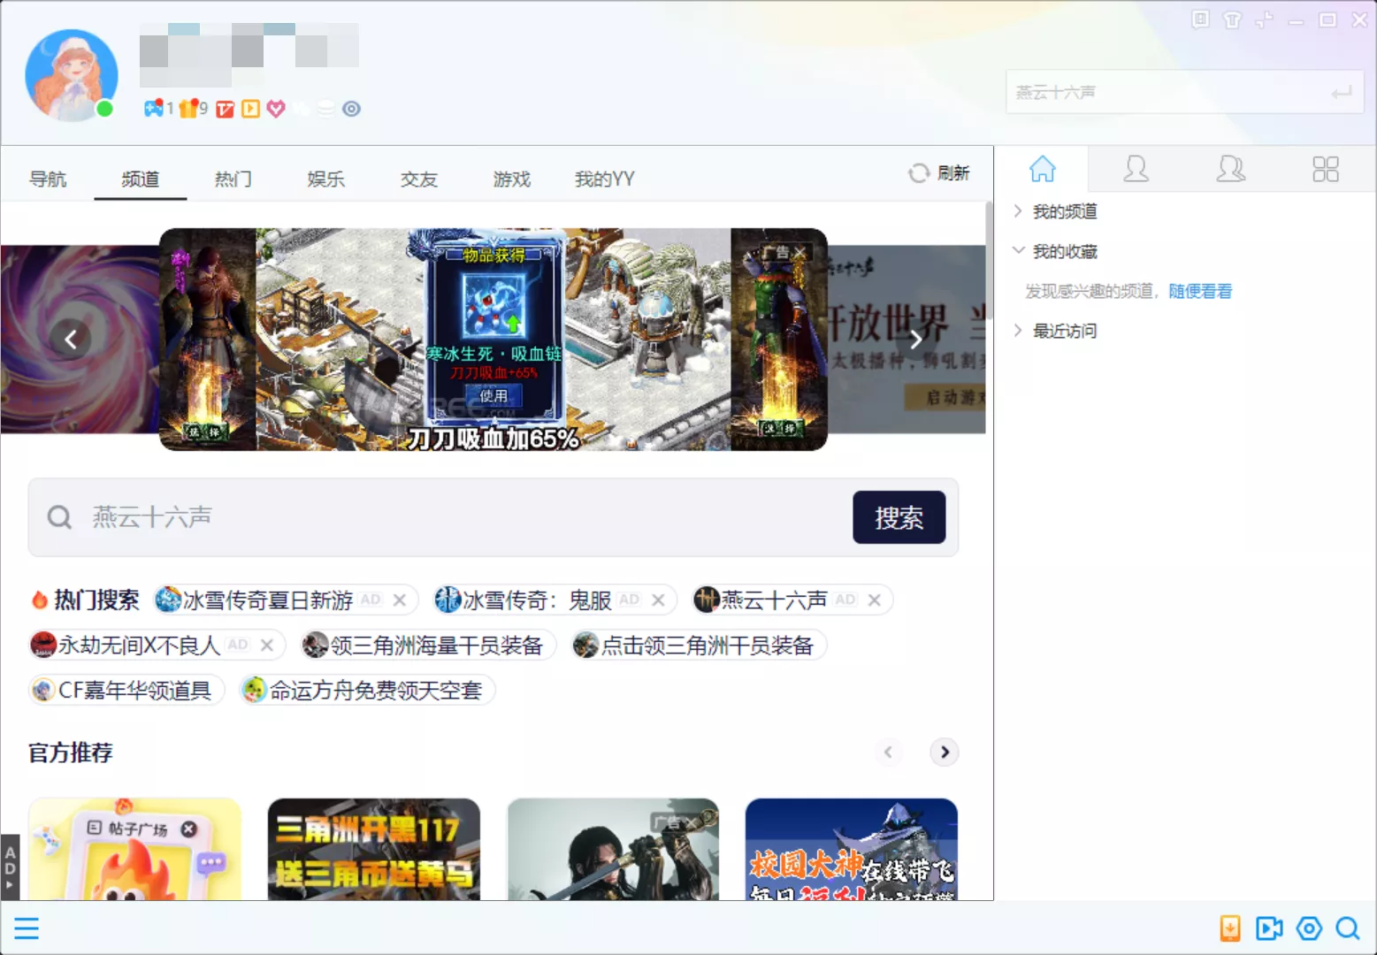Image resolution: width=1377 pixels, height=955 pixels.
Task: Click the pink heart badge icon
Action: [276, 109]
